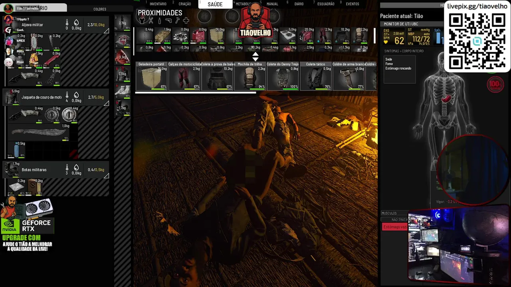Select the Calças de motociclista container
This screenshot has width=511, height=287.
pyautogui.click(x=184, y=76)
